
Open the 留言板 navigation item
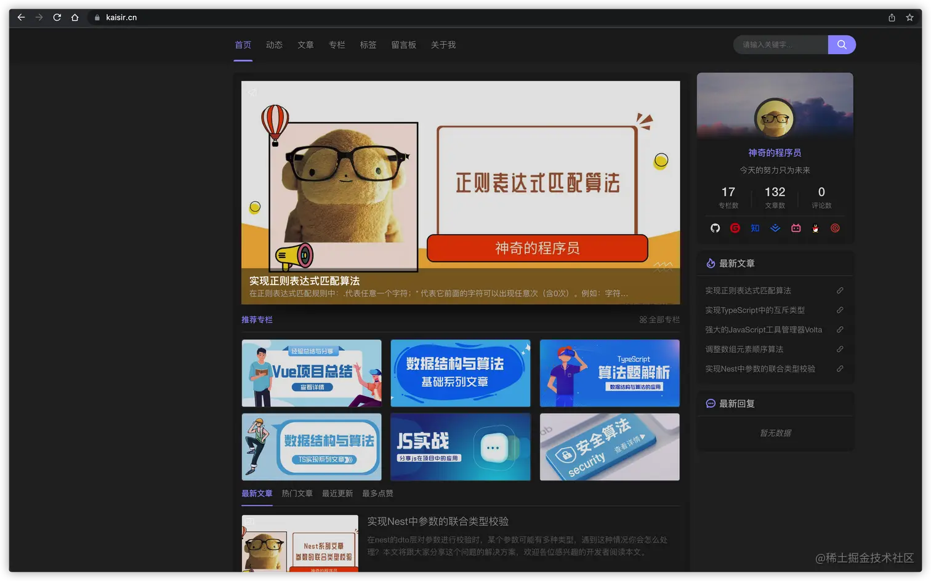404,45
